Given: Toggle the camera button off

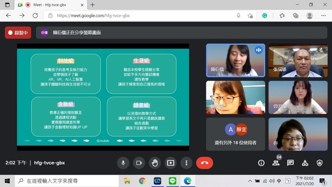Looking at the screenshot, I should [x=139, y=163].
